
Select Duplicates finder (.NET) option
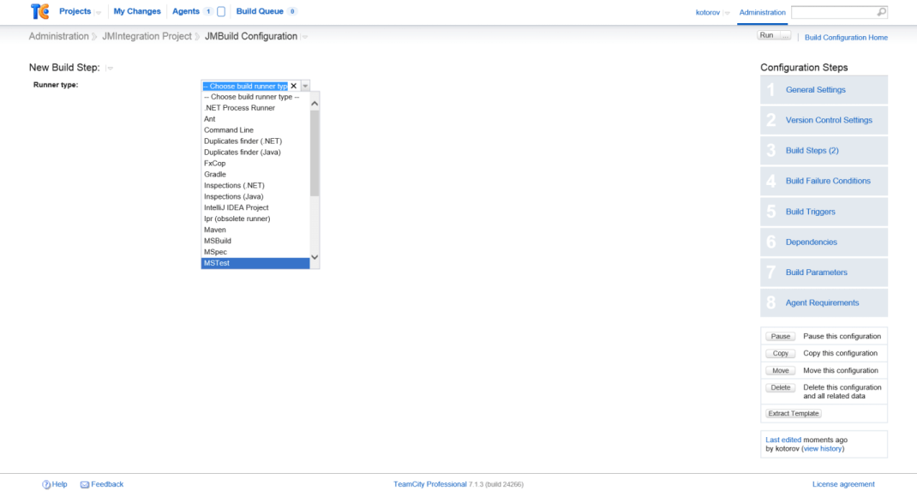click(255, 141)
